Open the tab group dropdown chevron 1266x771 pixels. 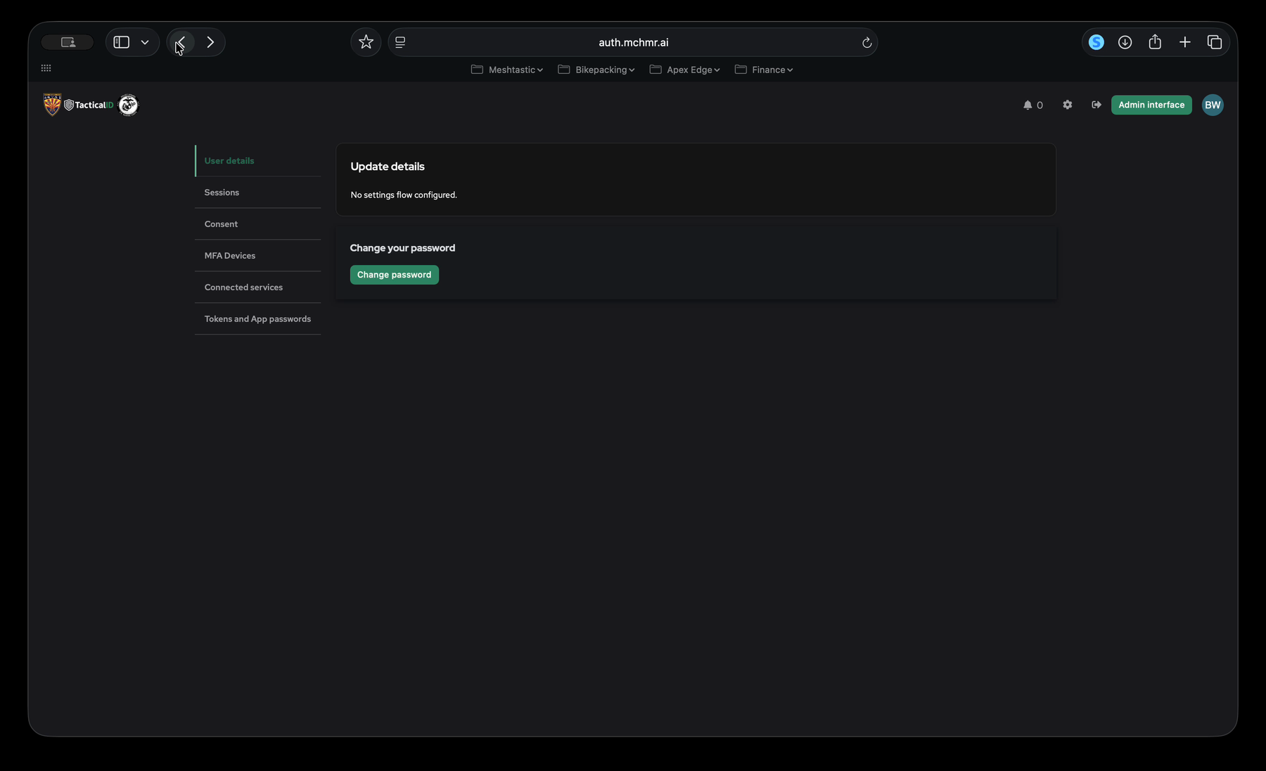(145, 42)
